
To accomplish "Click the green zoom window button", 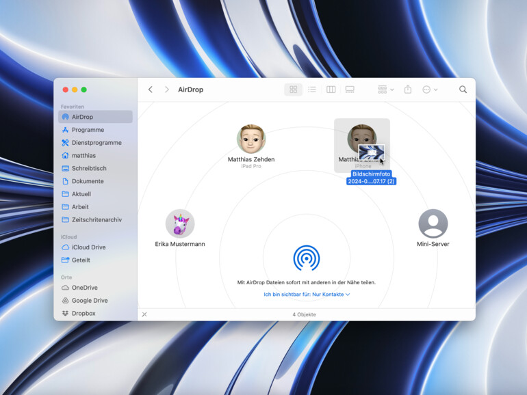I will point(84,90).
